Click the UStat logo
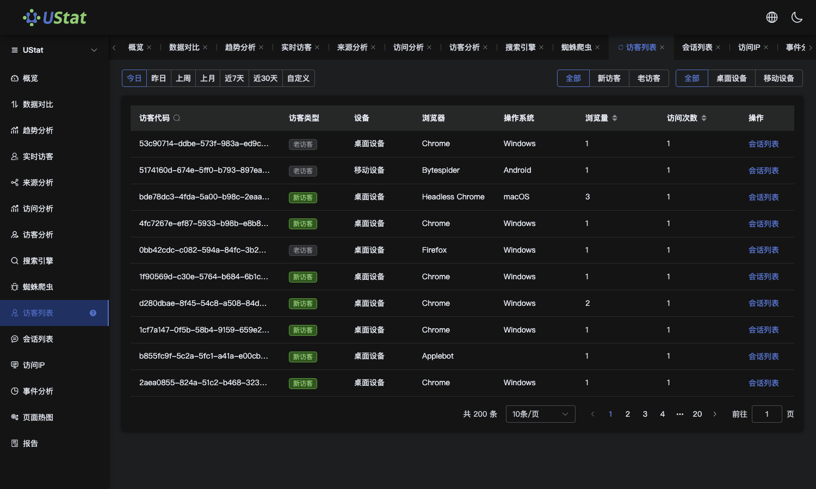Screen dimensions: 816x489 pyautogui.click(x=54, y=17)
